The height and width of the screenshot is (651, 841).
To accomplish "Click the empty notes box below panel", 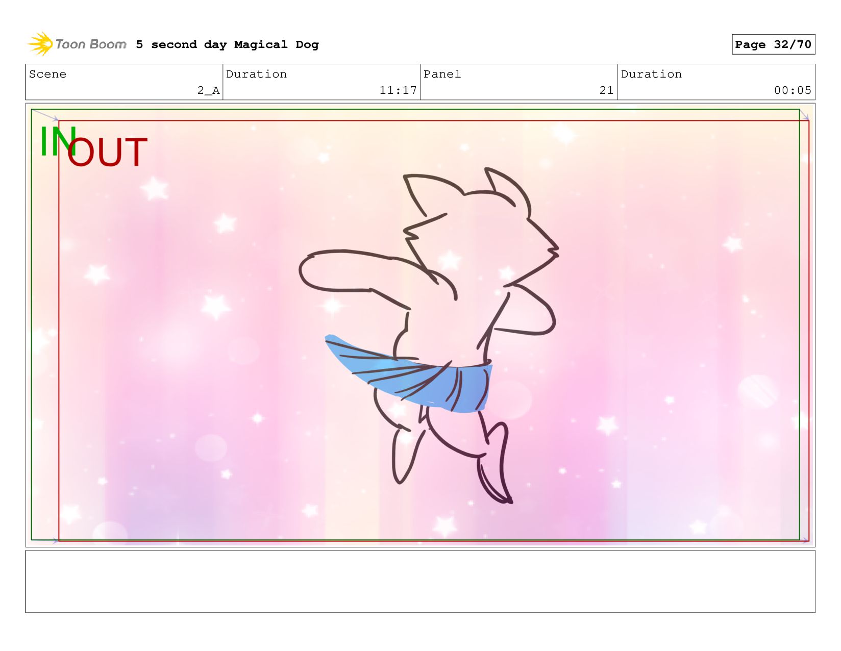I will point(420,581).
